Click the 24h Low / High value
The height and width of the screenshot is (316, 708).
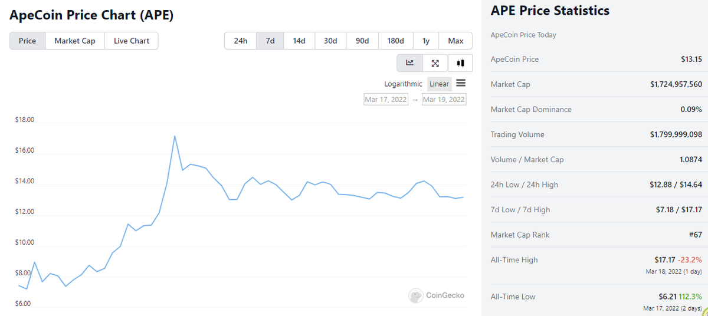coord(676,185)
